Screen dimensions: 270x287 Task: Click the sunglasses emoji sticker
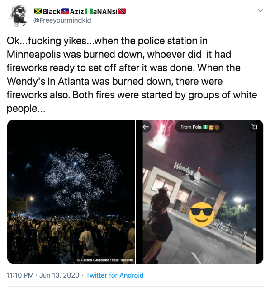click(x=202, y=214)
